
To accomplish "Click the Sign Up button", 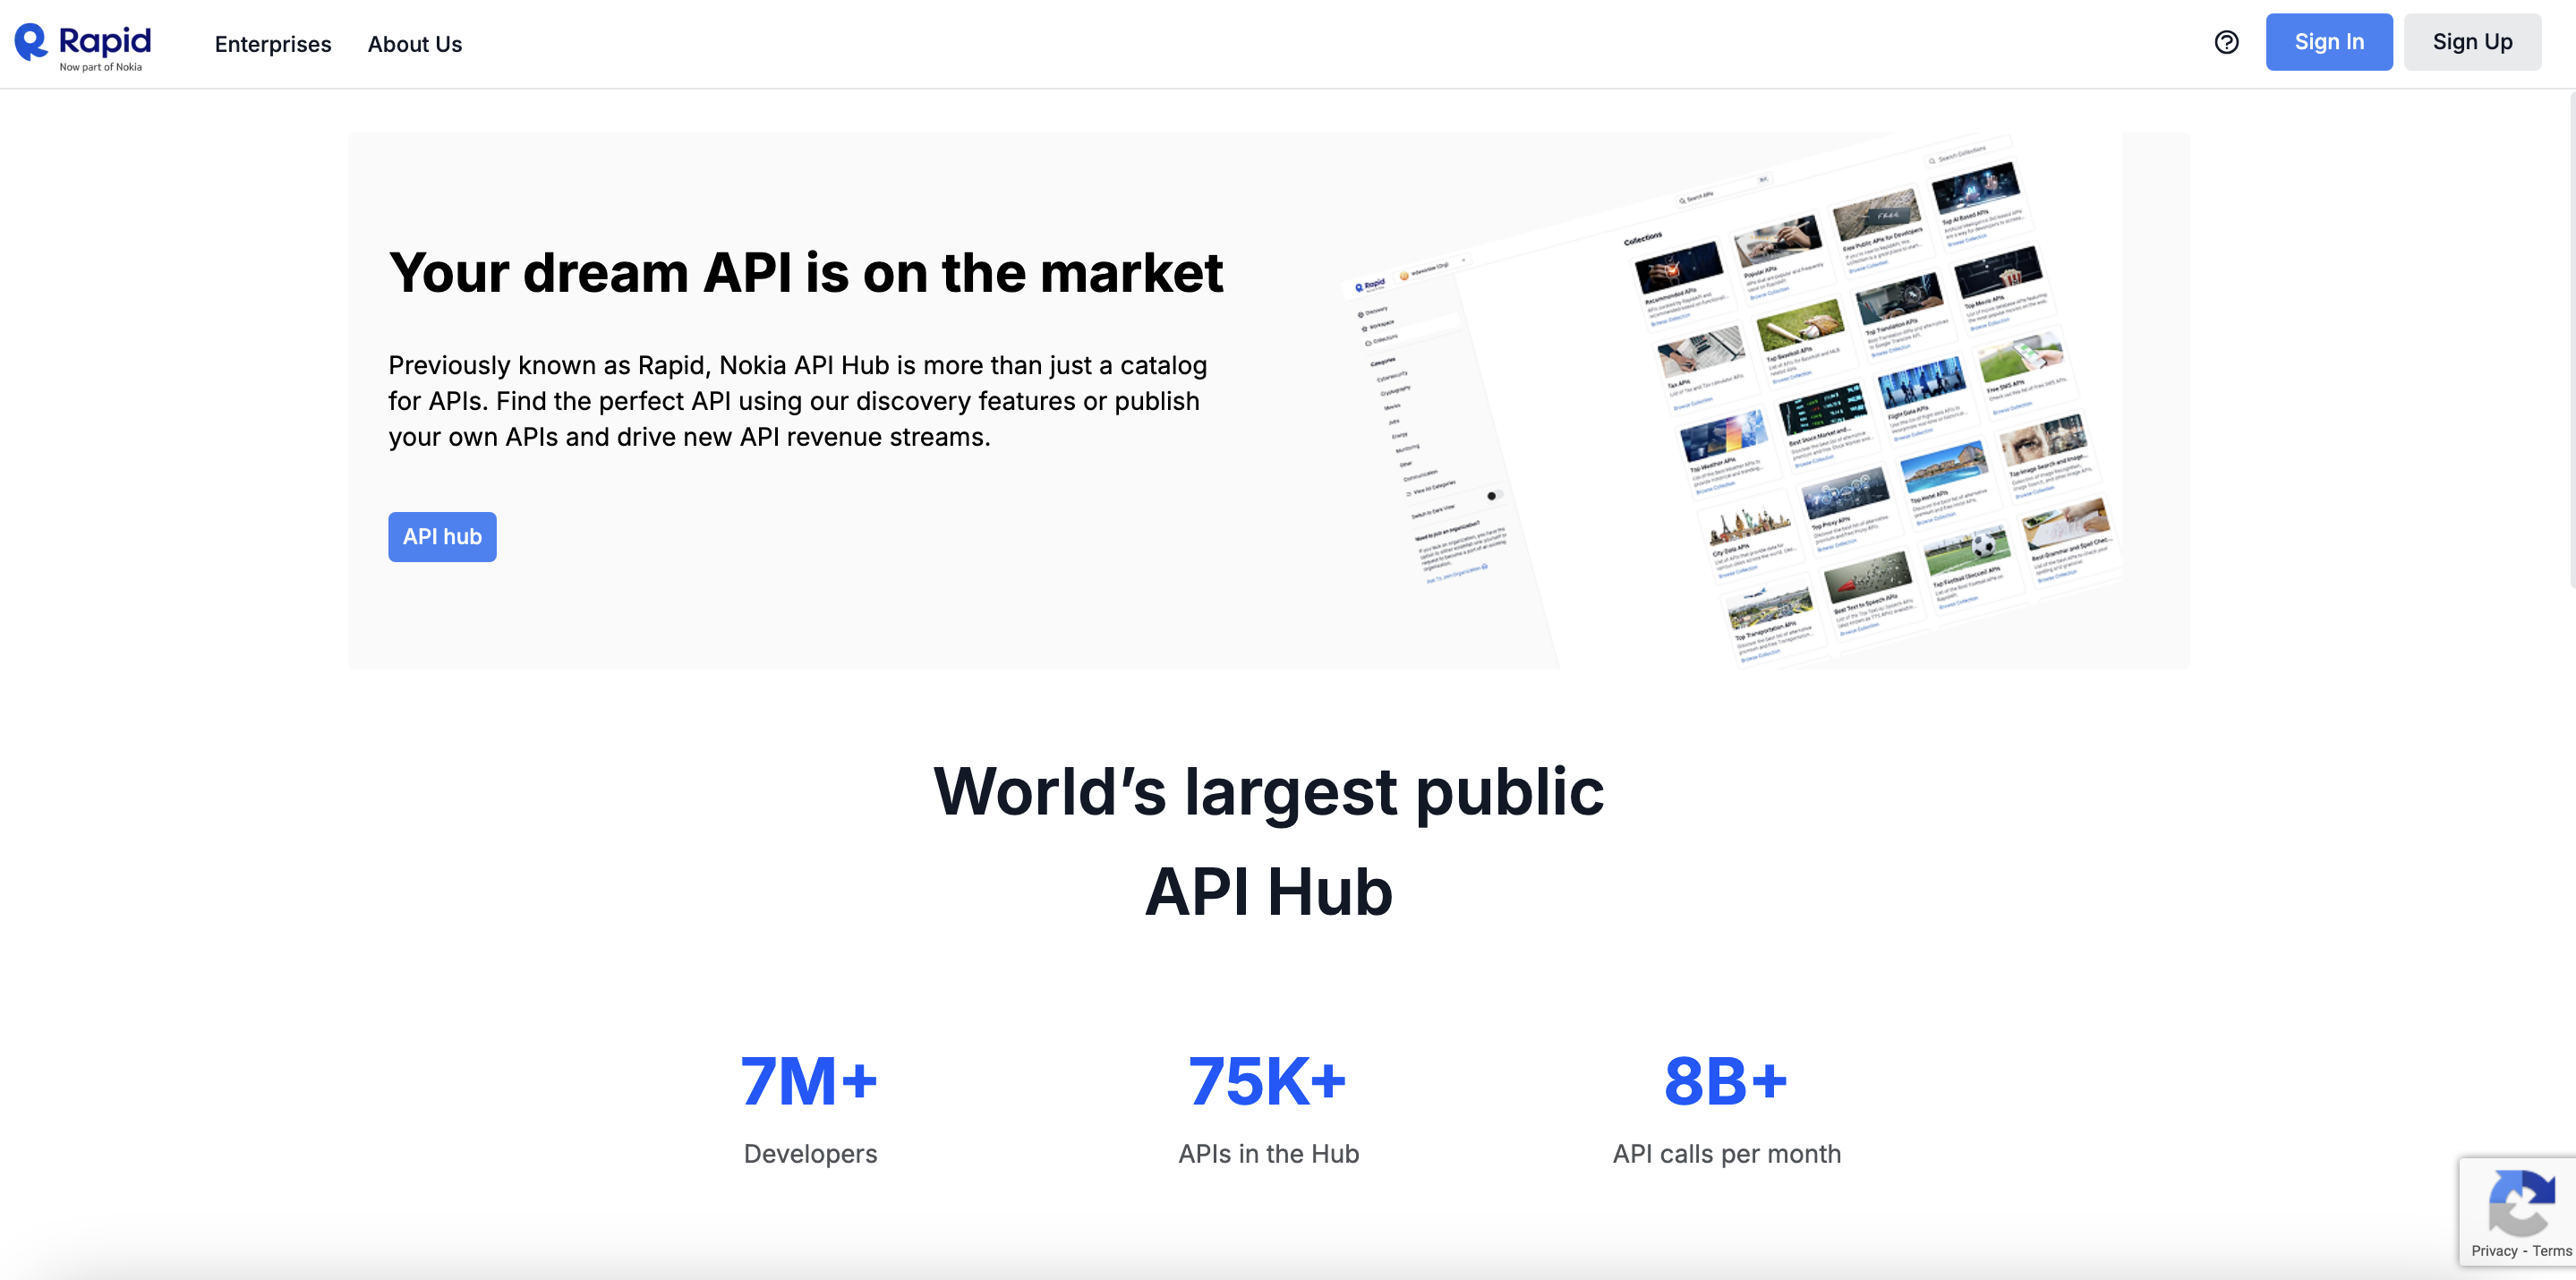I will coord(2472,42).
